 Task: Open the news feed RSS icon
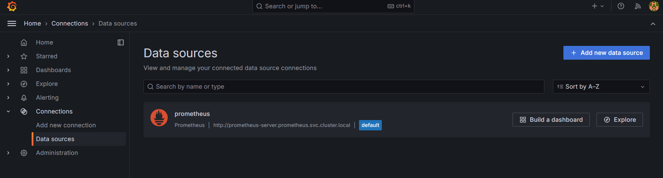tap(638, 6)
